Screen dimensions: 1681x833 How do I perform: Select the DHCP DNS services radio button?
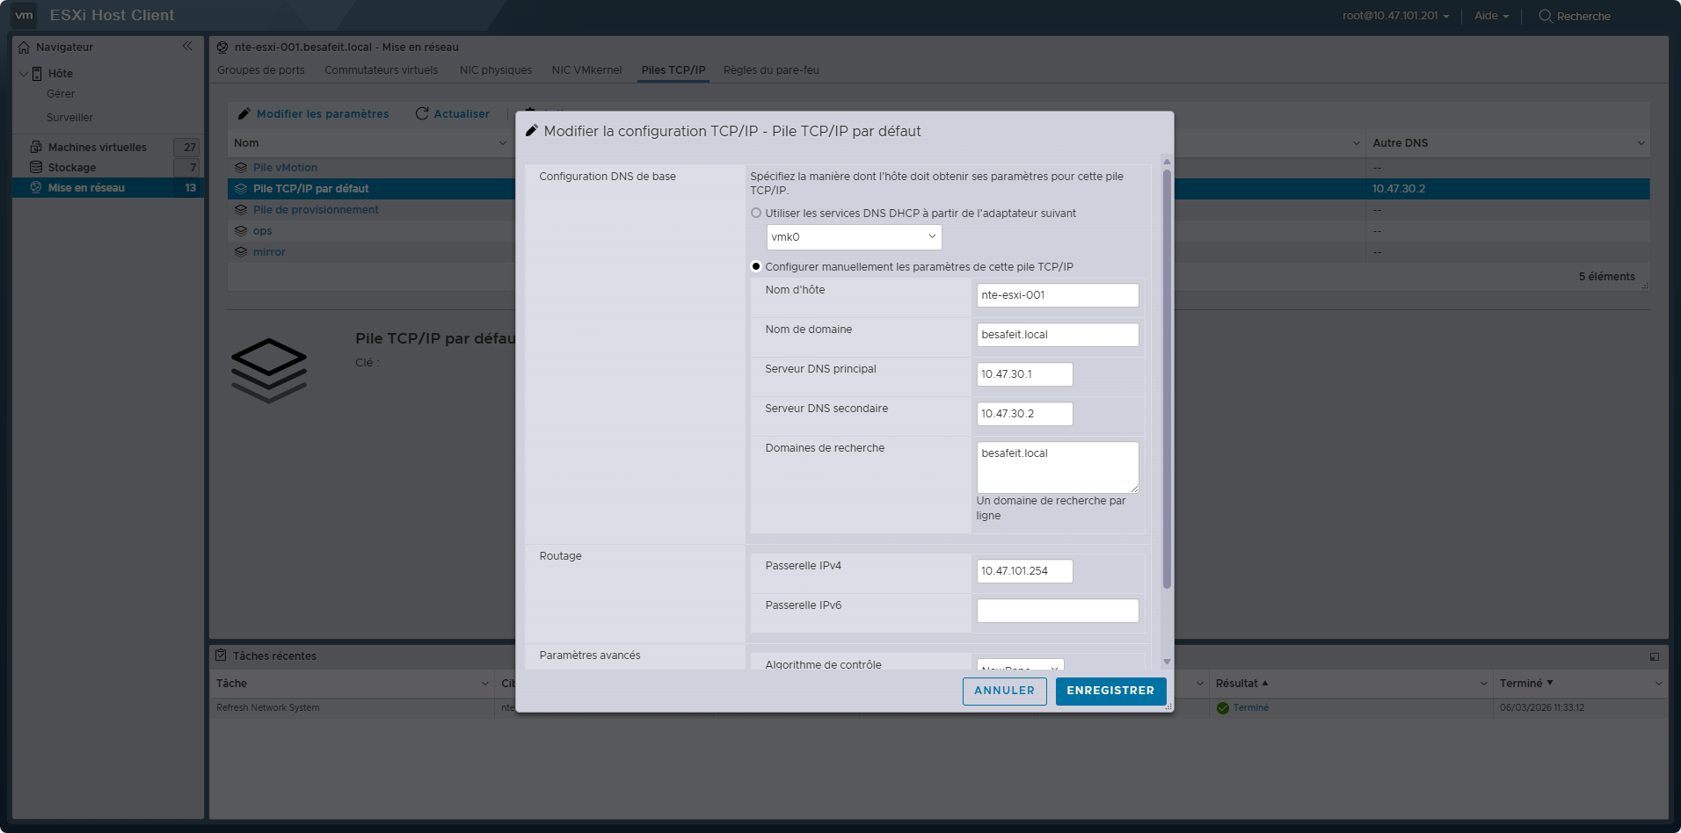(x=756, y=213)
